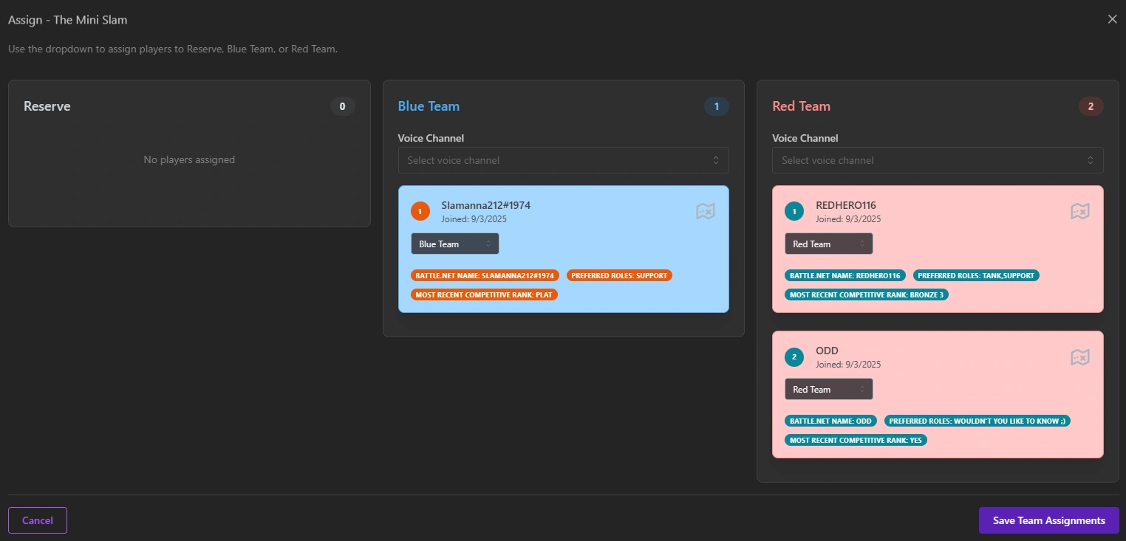Click the Battle.net Name: ODD tag

831,421
